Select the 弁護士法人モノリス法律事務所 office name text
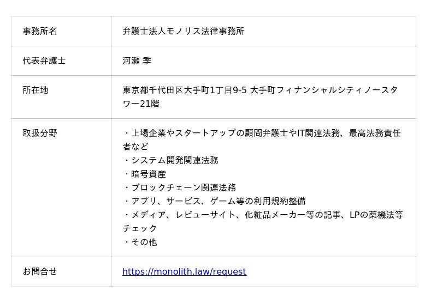 tap(184, 31)
